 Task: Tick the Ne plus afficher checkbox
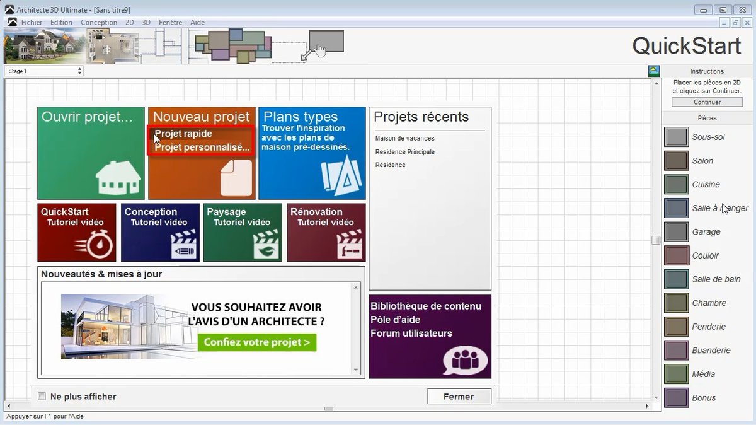click(42, 397)
